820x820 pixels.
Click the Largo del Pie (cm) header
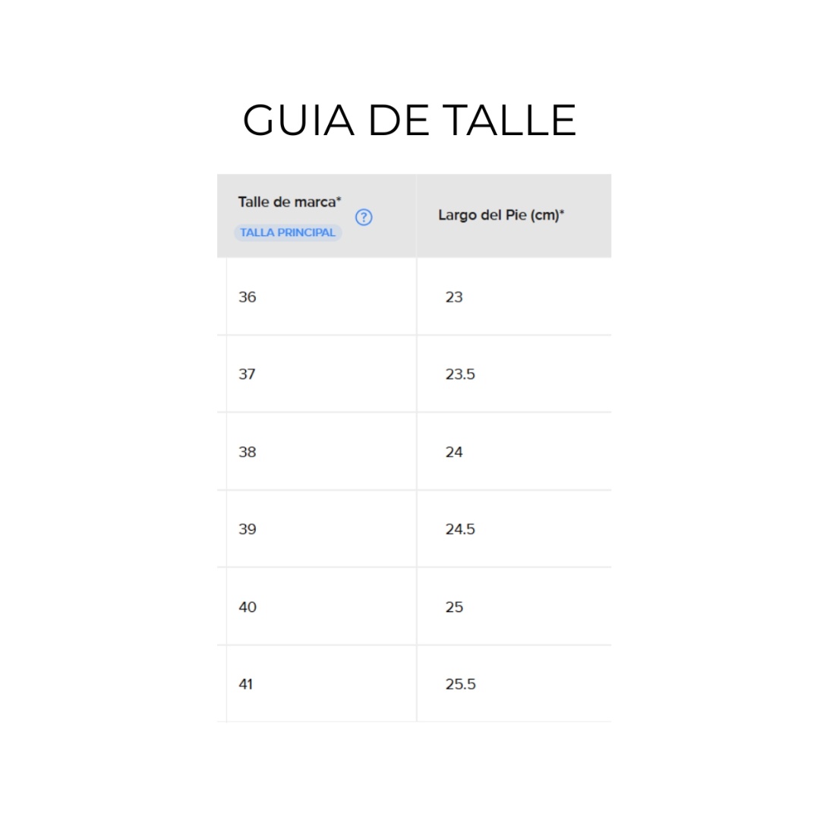[x=501, y=215]
